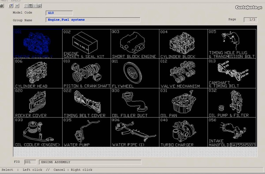Image resolution: width=265 pixels, height=174 pixels.
Task: Select the Engine Gasket & Seal Kit figure
Action: click(86, 43)
